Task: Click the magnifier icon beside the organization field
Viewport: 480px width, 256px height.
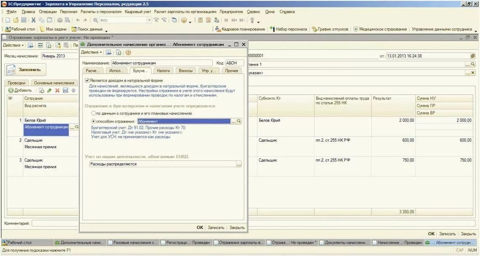Action: coord(473,64)
